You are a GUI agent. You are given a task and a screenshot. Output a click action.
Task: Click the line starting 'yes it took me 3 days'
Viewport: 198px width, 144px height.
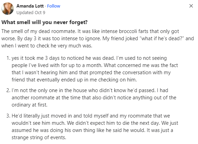[89, 58]
